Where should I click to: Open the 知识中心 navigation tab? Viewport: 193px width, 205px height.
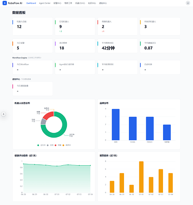click(92, 3)
